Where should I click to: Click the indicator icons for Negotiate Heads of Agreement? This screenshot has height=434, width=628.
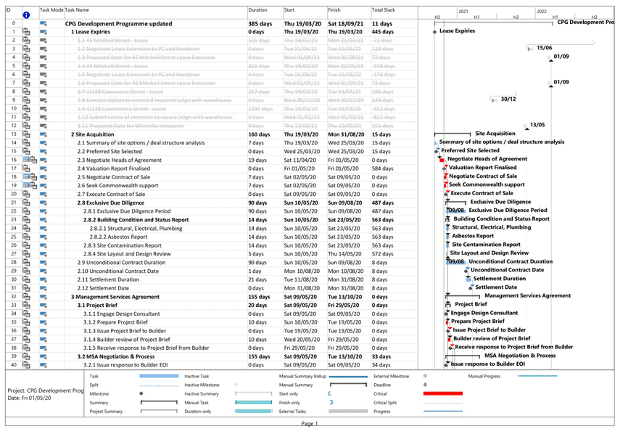pos(30,160)
